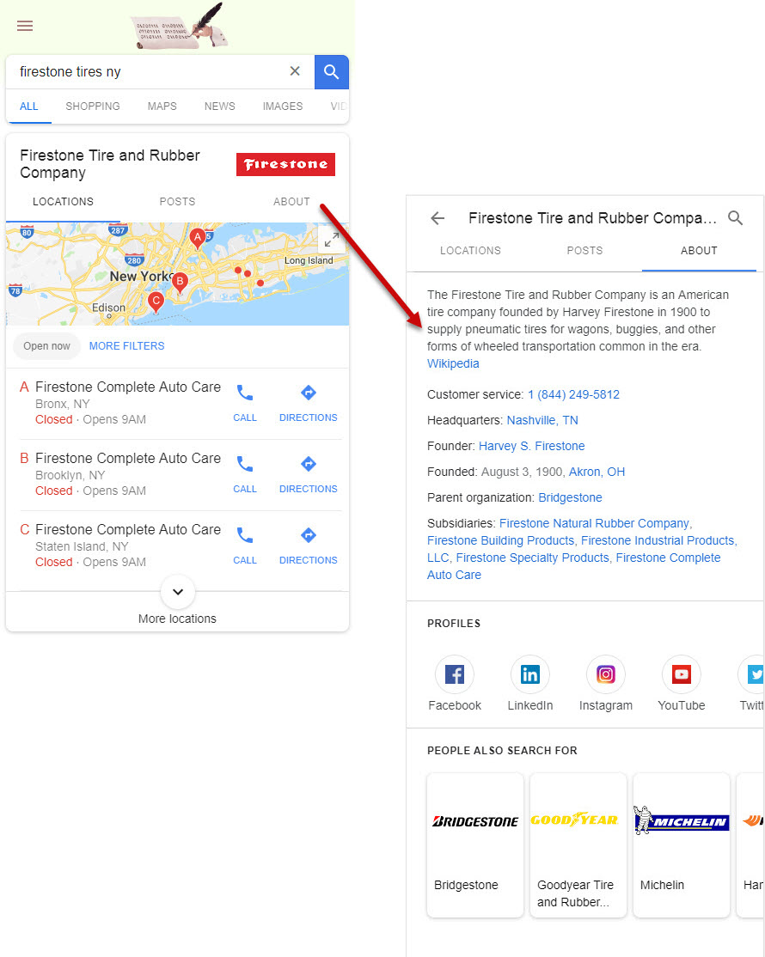765x957 pixels.
Task: Switch to the SHOPPING search tab
Action: coord(93,107)
